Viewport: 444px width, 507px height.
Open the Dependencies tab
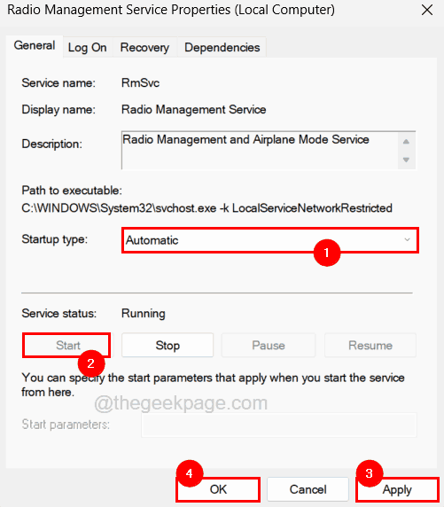click(222, 48)
